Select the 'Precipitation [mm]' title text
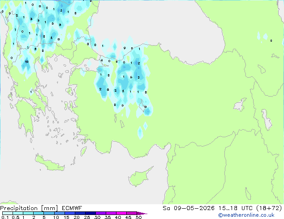 29,208
